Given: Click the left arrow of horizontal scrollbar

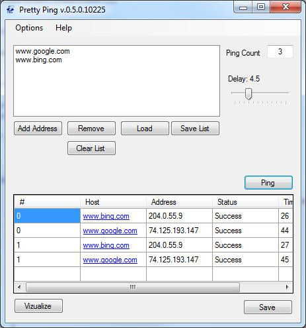Looking at the screenshot, I should (19, 287).
